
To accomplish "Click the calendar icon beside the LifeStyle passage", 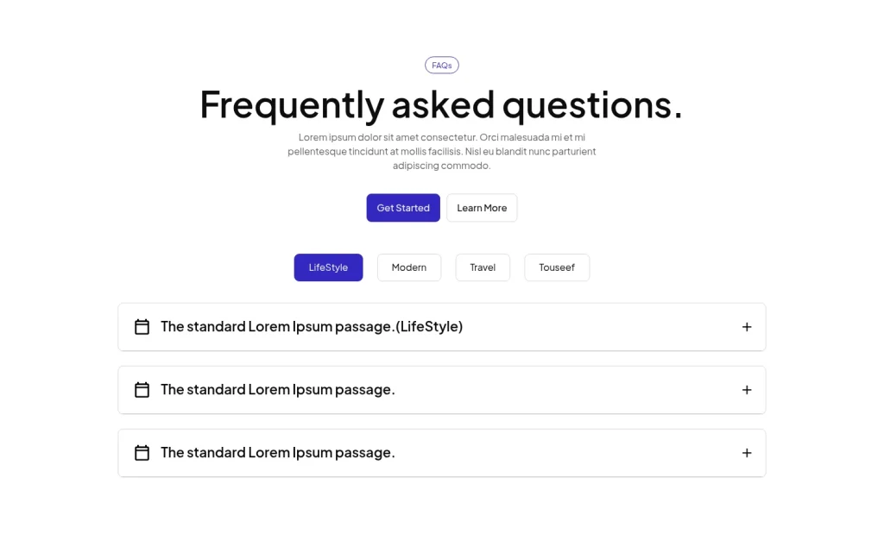I will click(142, 327).
